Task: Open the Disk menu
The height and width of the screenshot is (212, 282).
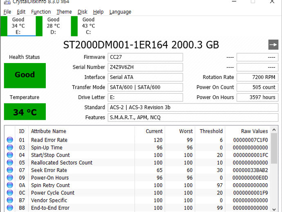Action: 83,12
